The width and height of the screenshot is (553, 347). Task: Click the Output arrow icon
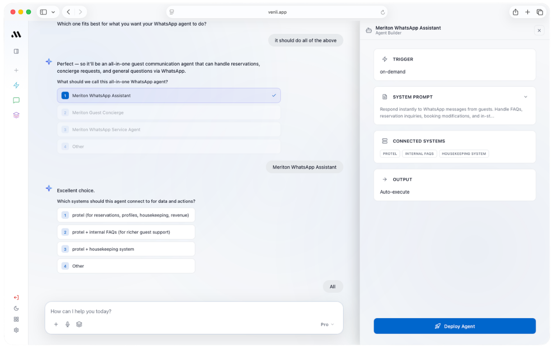pyautogui.click(x=385, y=179)
